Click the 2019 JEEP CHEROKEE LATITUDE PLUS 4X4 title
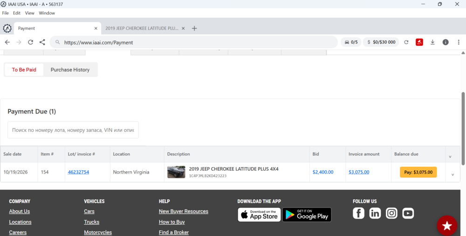Image resolution: width=466 pixels, height=236 pixels. click(233, 169)
